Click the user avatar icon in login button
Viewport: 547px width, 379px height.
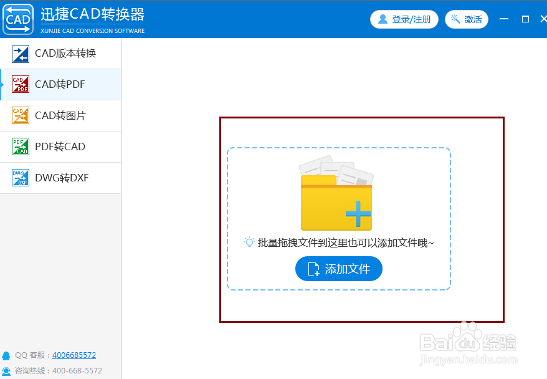(x=383, y=19)
